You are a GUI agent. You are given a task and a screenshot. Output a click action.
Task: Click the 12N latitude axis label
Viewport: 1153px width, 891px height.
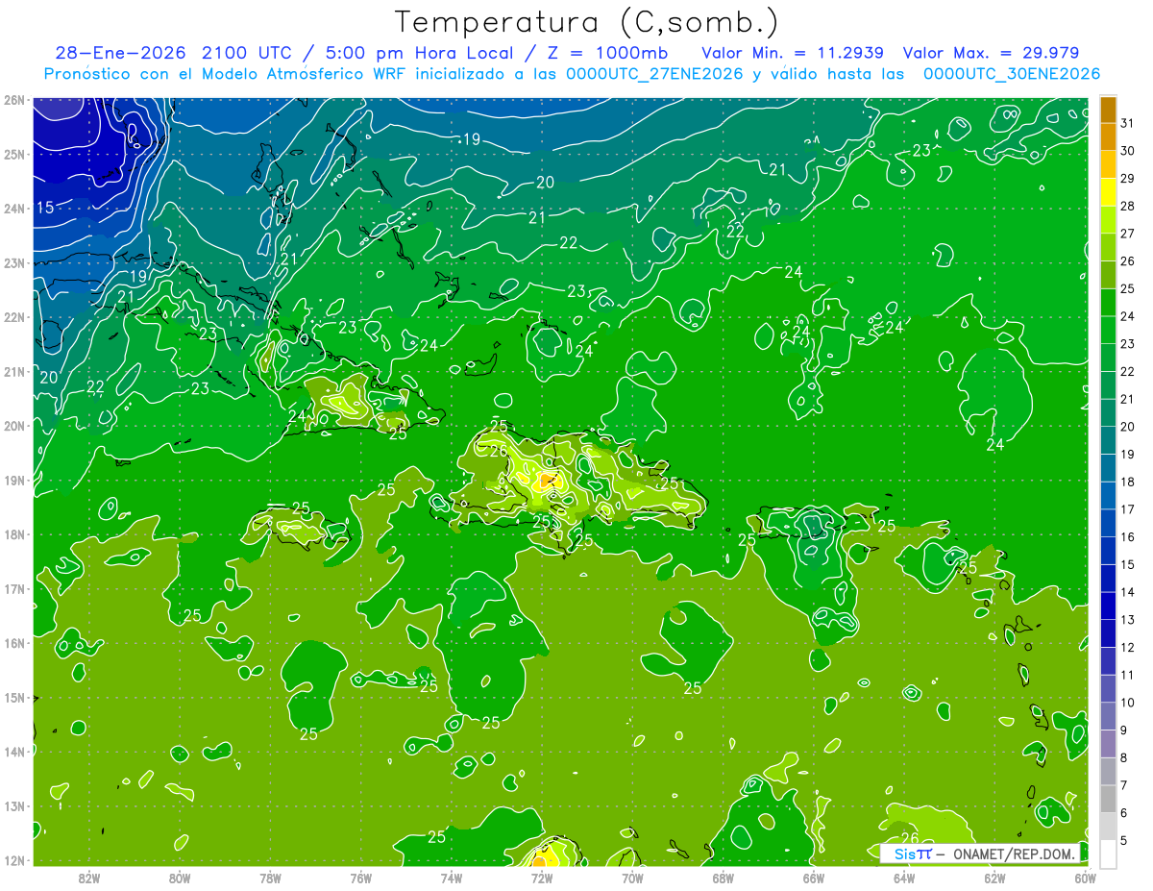click(13, 860)
